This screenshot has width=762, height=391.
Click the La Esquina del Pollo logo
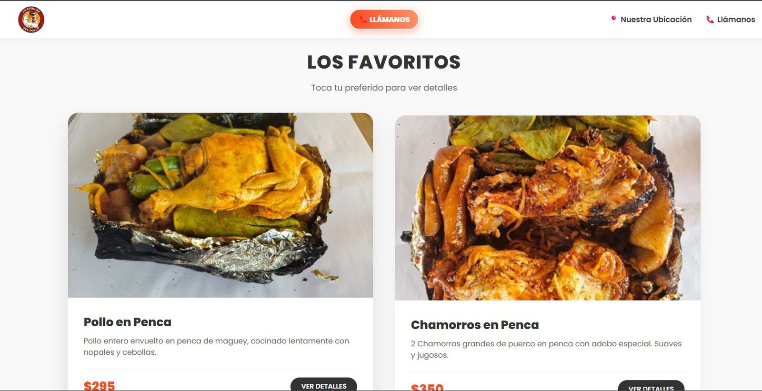pos(31,20)
